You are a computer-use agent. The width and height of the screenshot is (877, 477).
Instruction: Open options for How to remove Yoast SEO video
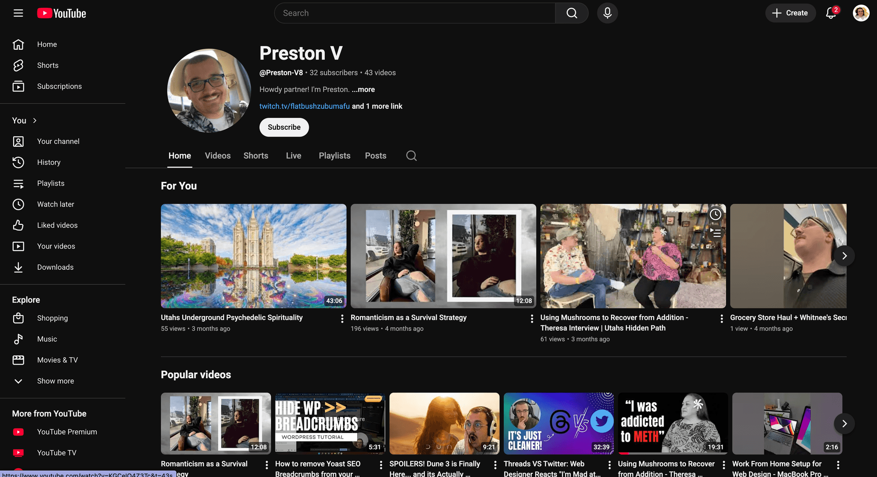(x=381, y=465)
